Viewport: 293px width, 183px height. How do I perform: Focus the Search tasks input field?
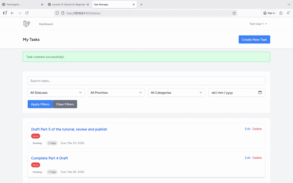[146, 81]
